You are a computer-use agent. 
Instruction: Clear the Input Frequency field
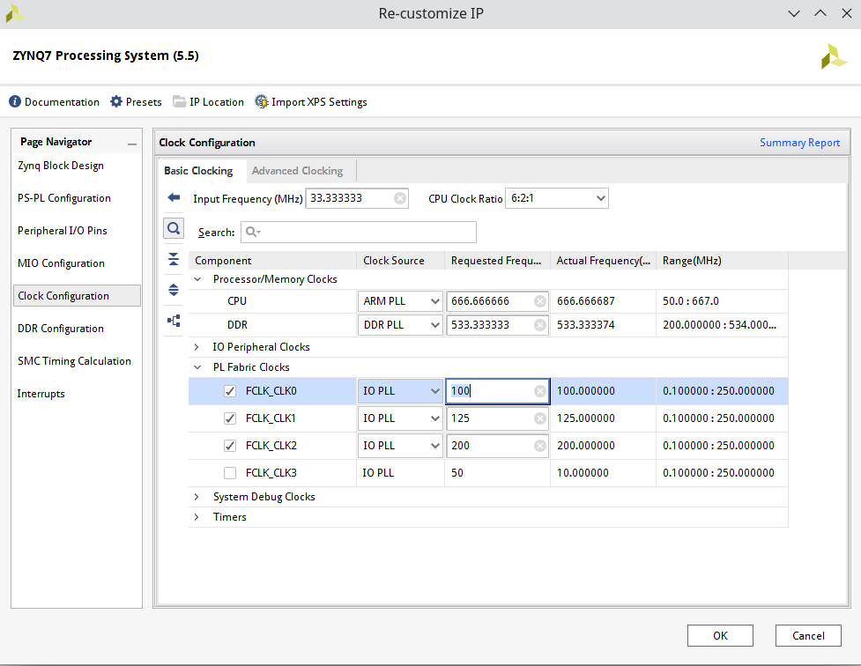400,198
